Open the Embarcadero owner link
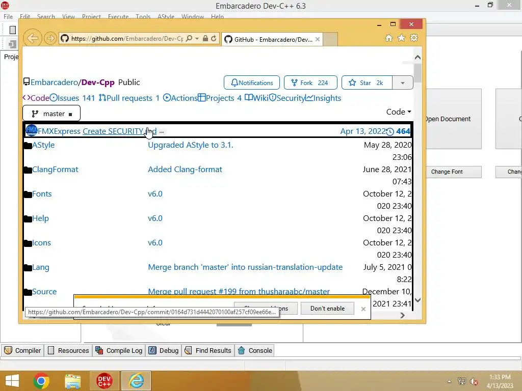The width and height of the screenshot is (522, 391). pyautogui.click(x=54, y=82)
